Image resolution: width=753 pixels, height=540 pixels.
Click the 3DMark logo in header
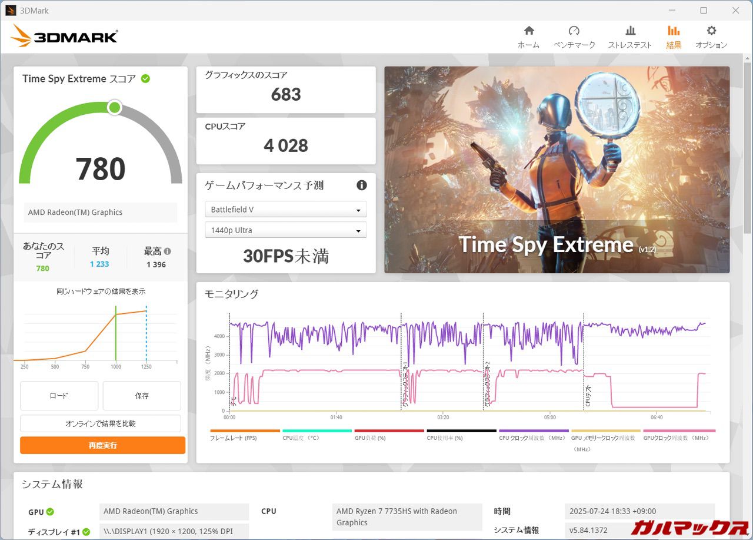65,36
